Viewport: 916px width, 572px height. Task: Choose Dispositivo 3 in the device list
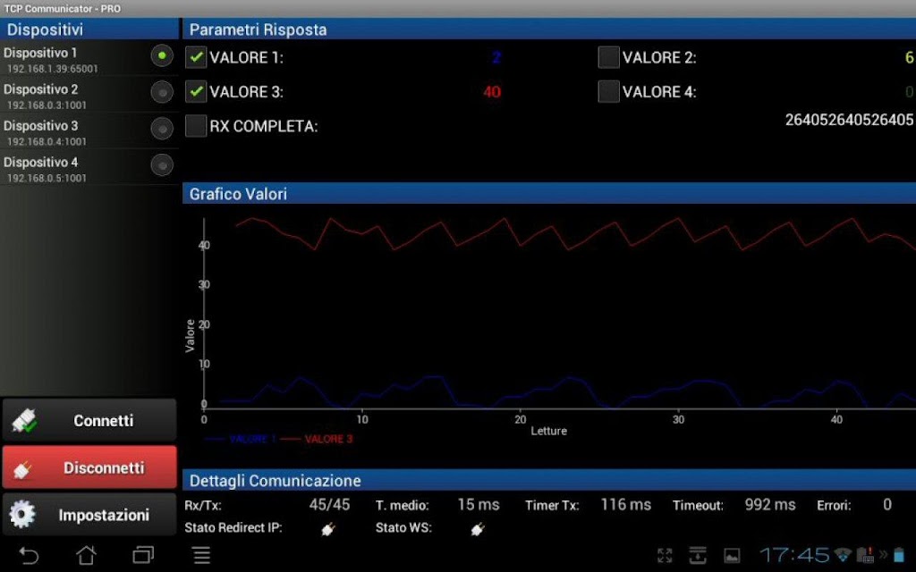(x=89, y=132)
